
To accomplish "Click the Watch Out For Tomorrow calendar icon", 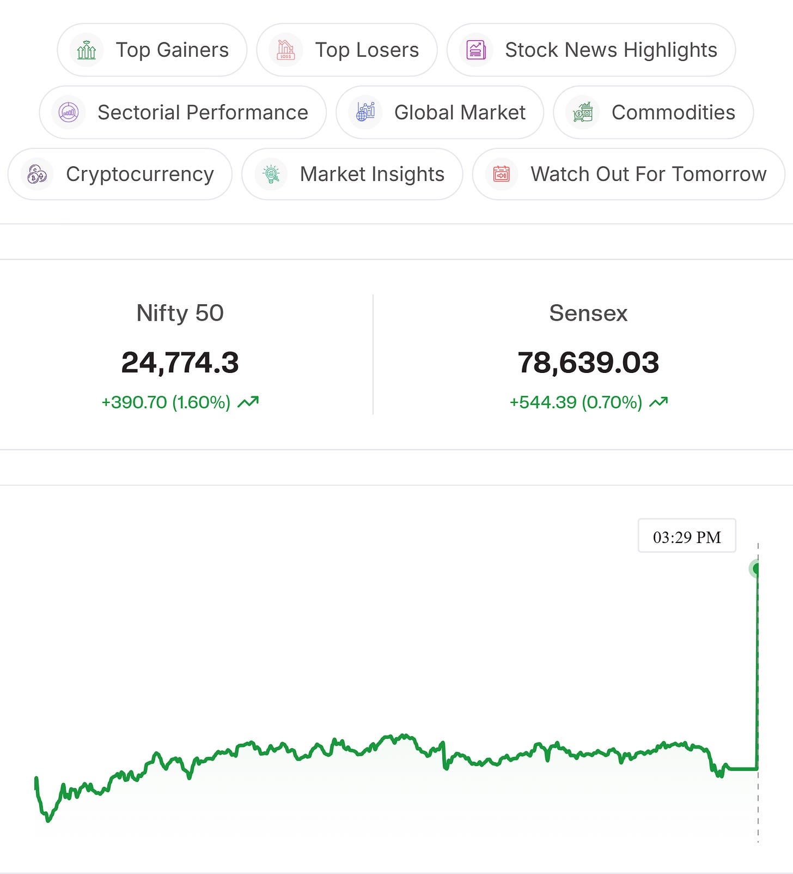I will pos(502,174).
